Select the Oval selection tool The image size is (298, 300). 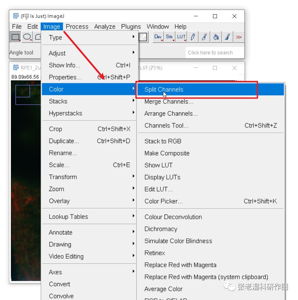tap(27, 37)
